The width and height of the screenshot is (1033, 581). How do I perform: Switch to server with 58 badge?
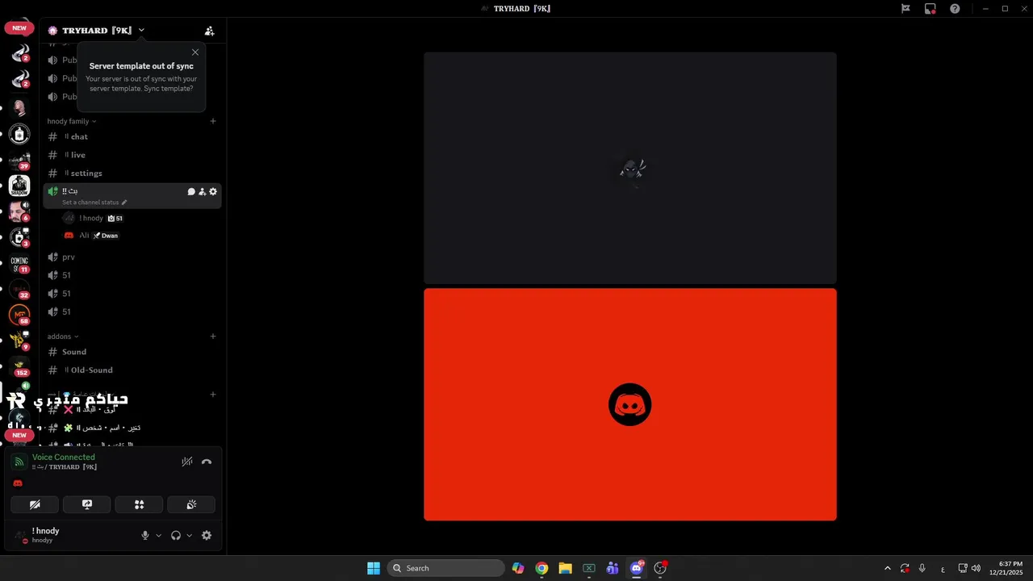tap(19, 315)
